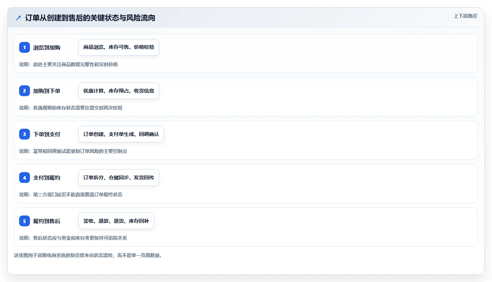Select the 浏览到加购 step label
The width and height of the screenshot is (492, 282).
coord(47,48)
